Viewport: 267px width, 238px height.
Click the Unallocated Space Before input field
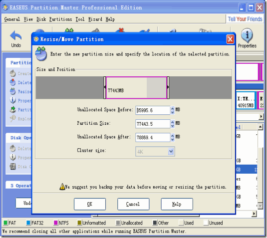[x=153, y=110]
